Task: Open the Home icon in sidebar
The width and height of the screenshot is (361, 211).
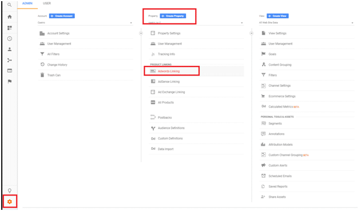Action: [x=9, y=17]
